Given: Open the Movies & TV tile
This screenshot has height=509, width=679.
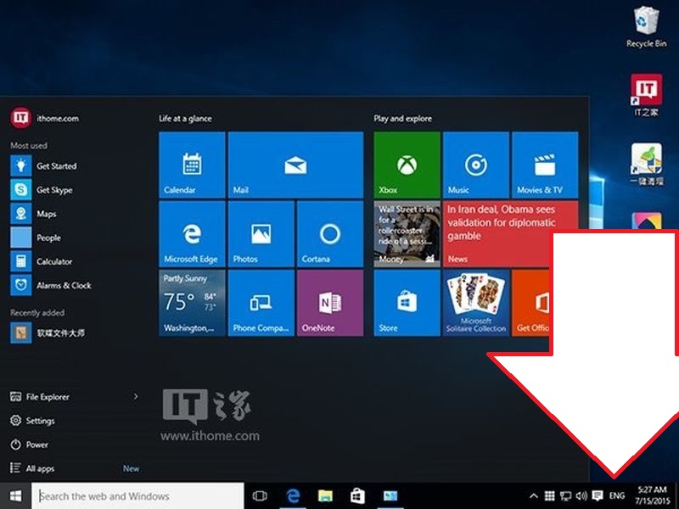Looking at the screenshot, I should [x=545, y=165].
